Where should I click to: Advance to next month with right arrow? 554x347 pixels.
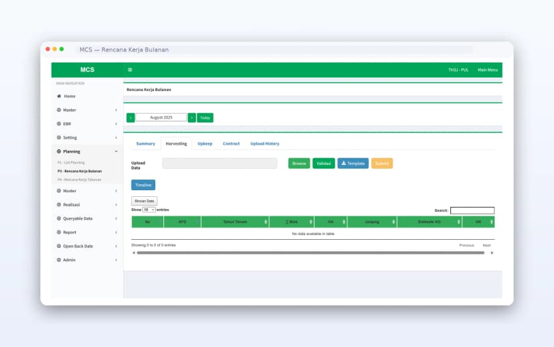point(191,117)
